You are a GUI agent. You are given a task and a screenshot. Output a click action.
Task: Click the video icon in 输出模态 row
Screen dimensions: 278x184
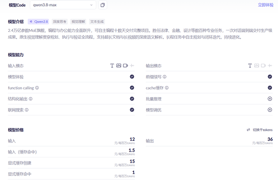[x=263, y=66]
